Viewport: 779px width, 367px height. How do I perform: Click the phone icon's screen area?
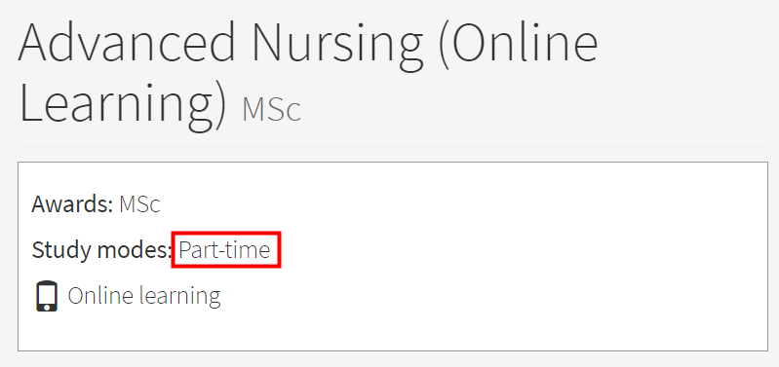47,294
